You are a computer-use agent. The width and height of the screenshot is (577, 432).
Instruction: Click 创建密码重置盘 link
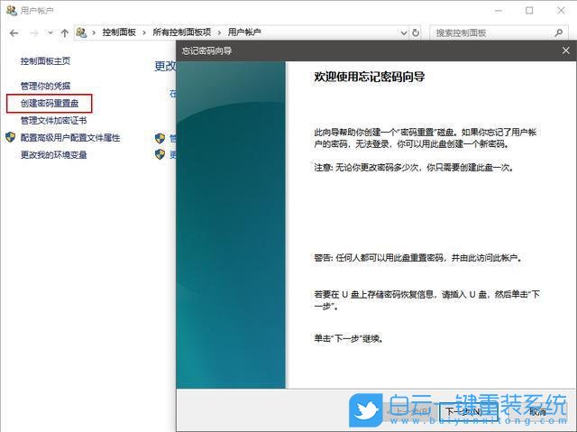[x=50, y=104]
